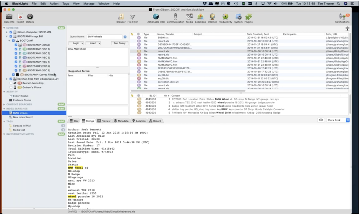Open the System view

pyautogui.click(x=238, y=18)
